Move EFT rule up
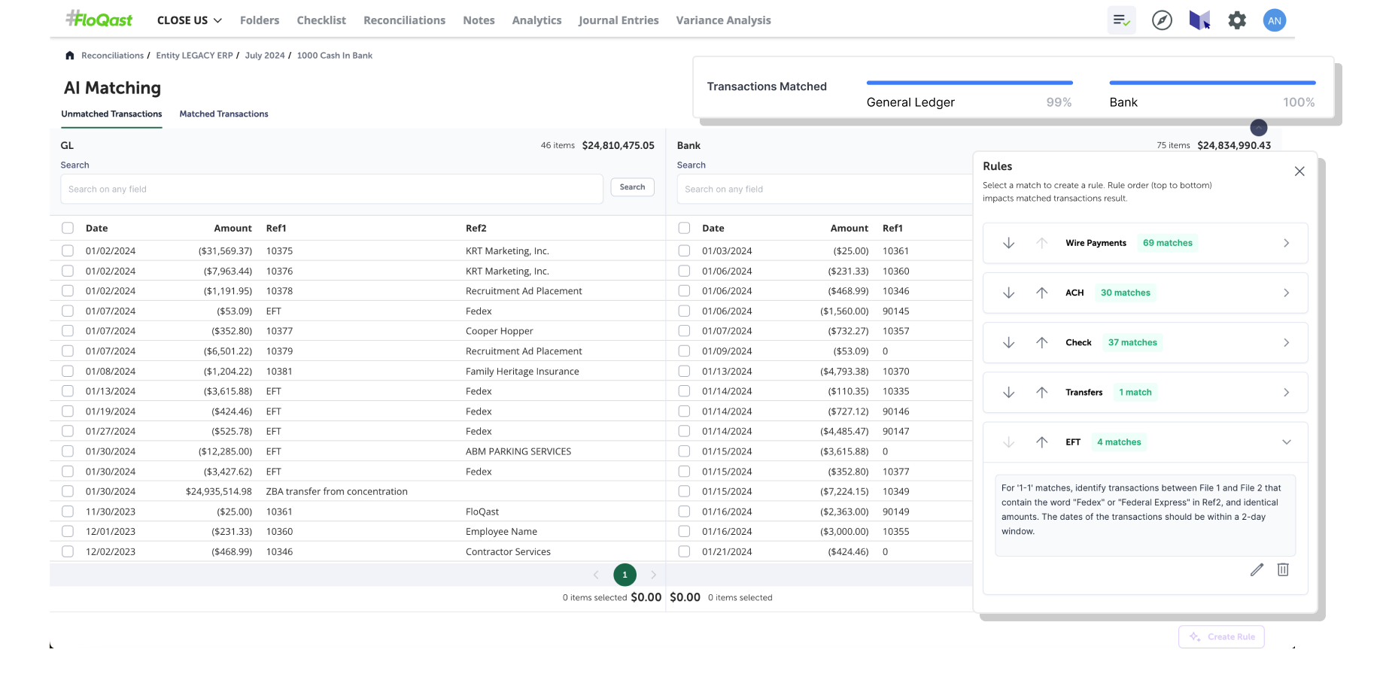Screen dimensions: 1383x686 click(x=1041, y=442)
